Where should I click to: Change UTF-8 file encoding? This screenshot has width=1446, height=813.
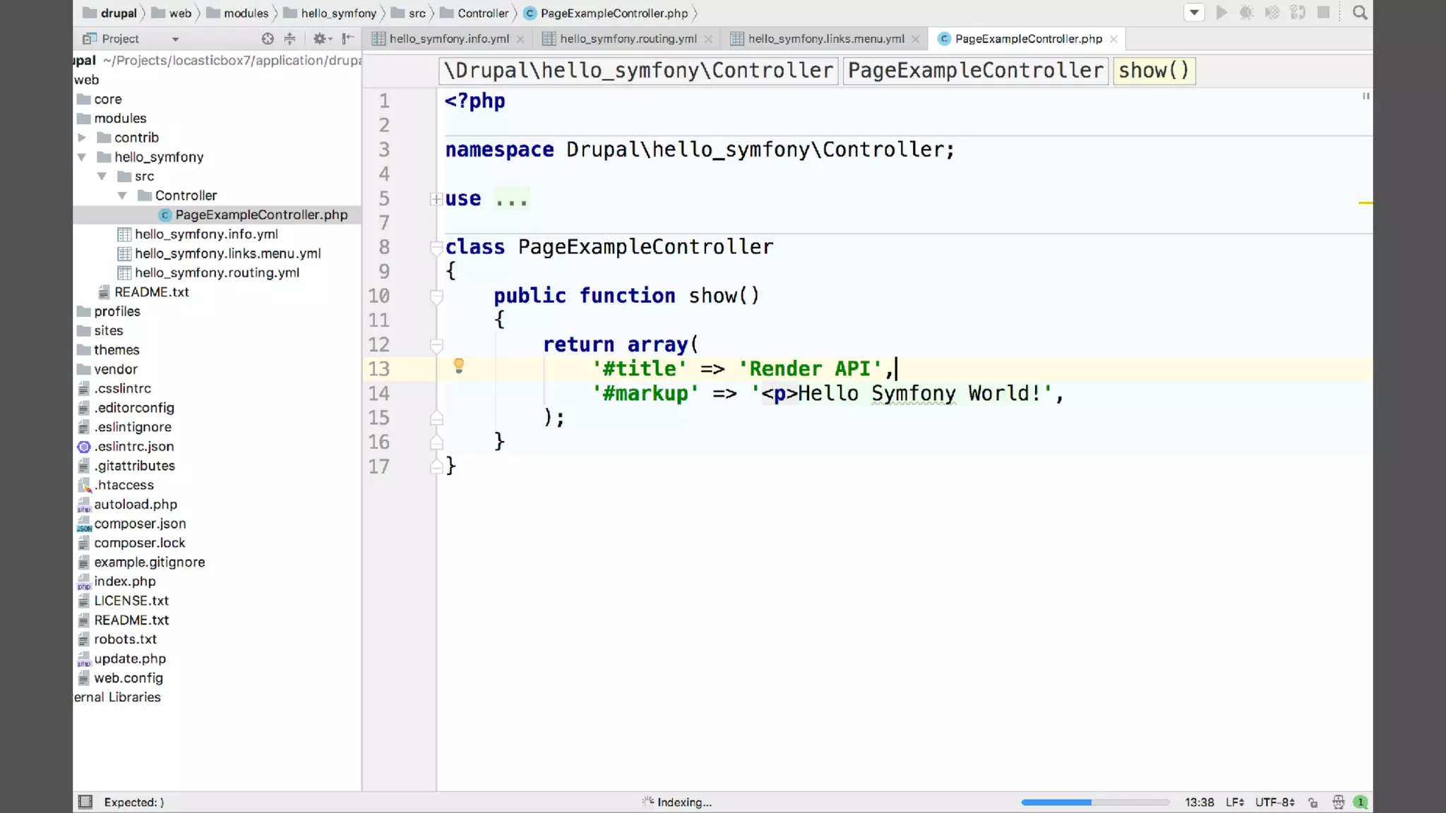[1274, 802]
